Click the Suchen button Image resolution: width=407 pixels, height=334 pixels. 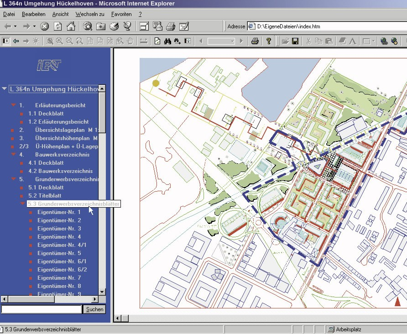[94, 309]
